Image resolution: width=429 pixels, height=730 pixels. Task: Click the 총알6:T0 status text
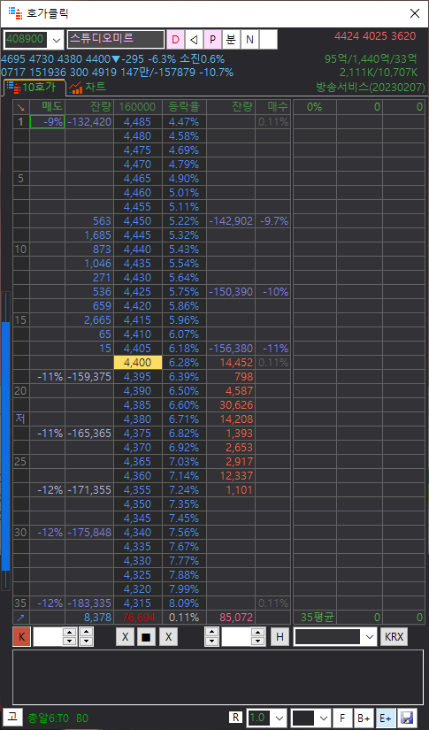pyautogui.click(x=49, y=718)
